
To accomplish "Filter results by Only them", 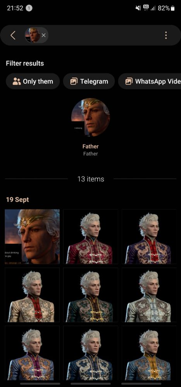I will tap(33, 81).
